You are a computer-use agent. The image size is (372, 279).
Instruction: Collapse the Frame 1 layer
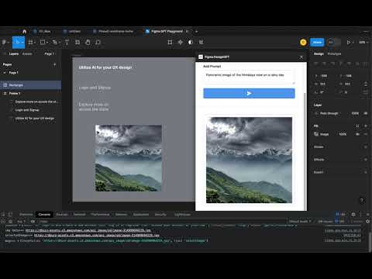click(5, 93)
